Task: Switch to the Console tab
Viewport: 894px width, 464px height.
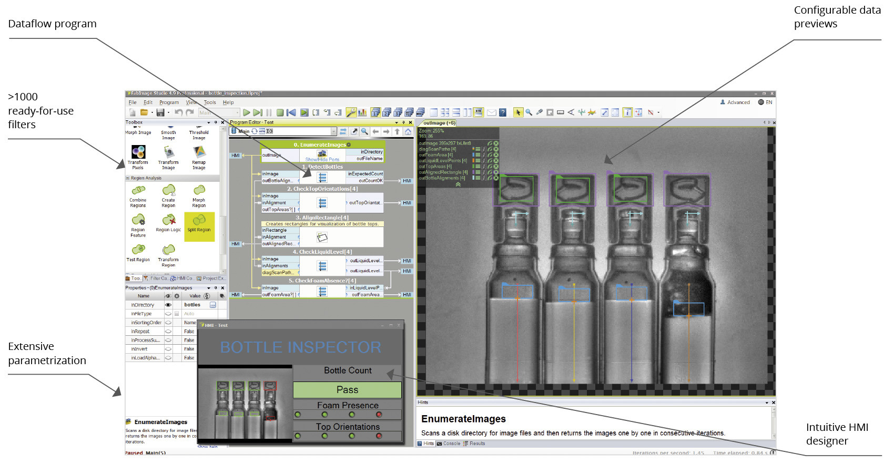Action: 449,444
